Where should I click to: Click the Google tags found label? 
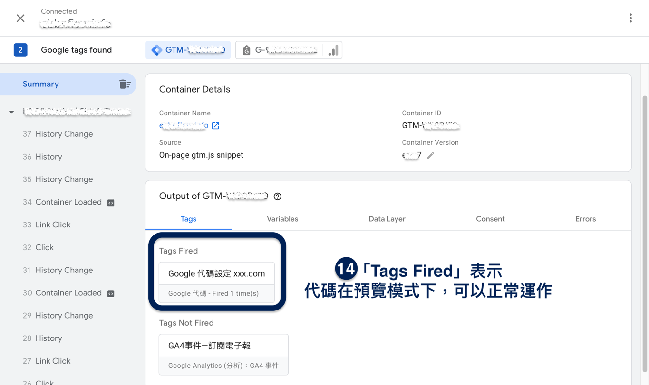click(x=77, y=50)
